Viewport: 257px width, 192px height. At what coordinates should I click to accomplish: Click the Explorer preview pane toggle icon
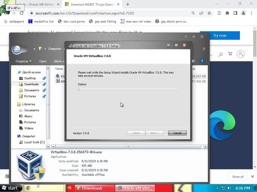pyautogui.click(x=194, y=61)
